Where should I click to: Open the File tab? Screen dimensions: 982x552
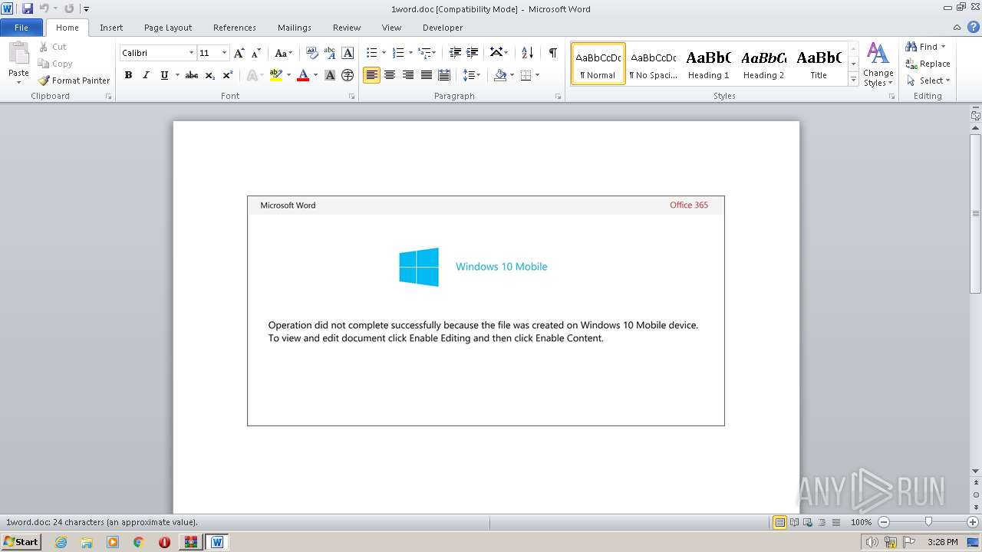point(21,28)
